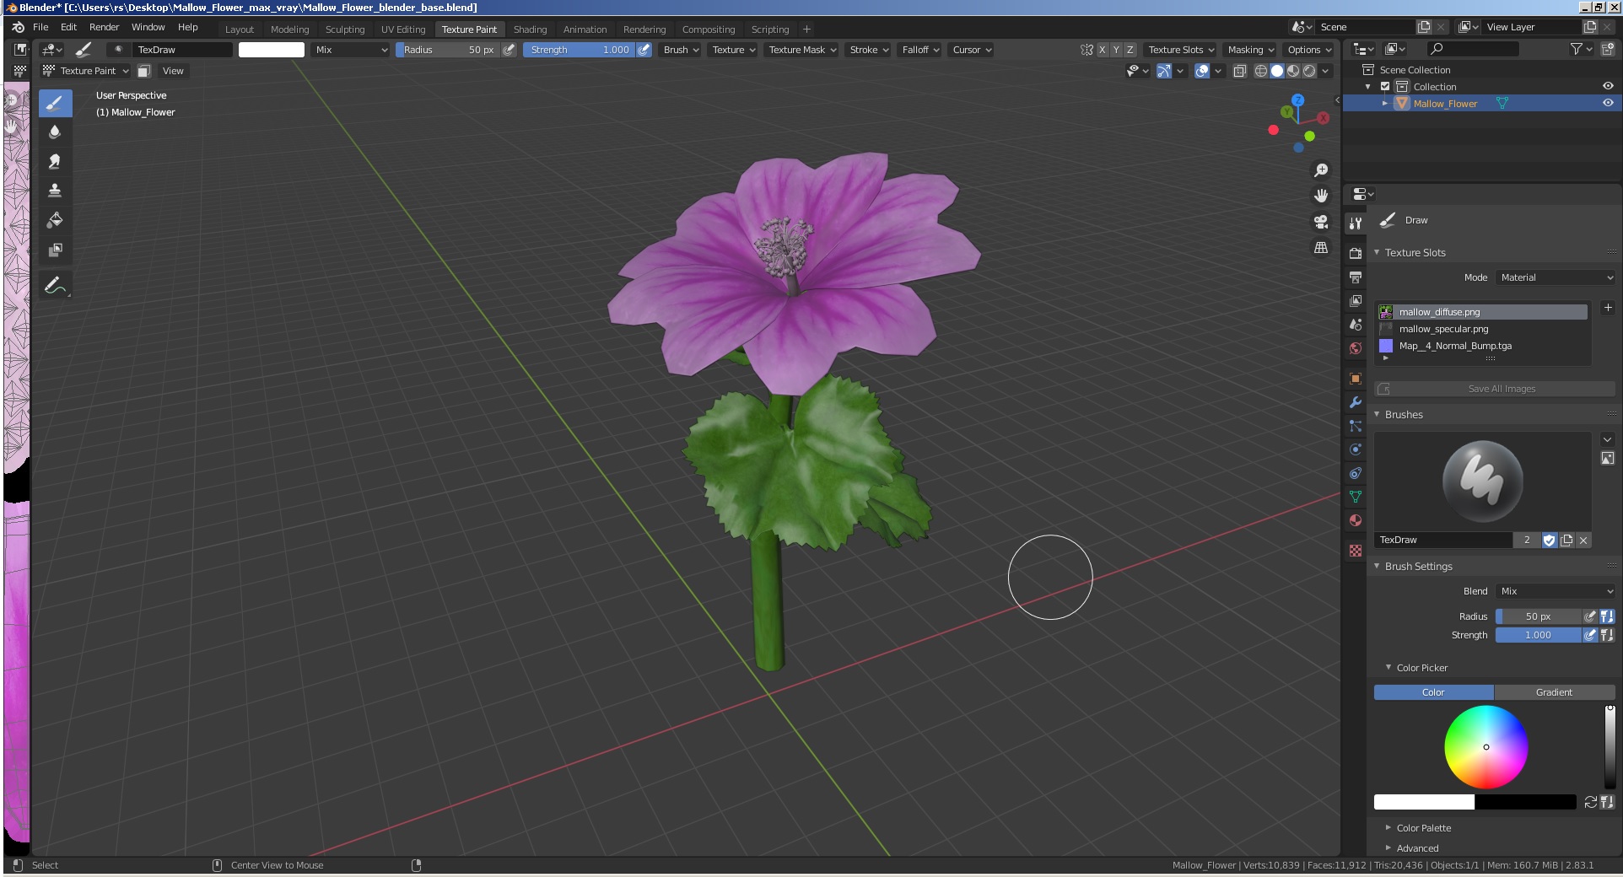Image resolution: width=1623 pixels, height=877 pixels.
Task: Toggle the camera view icon
Action: coord(1321,222)
